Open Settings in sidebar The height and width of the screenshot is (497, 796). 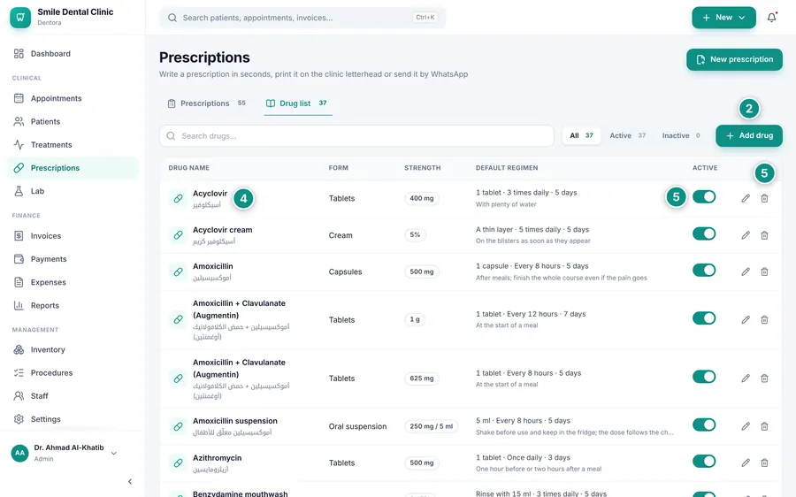point(73,419)
